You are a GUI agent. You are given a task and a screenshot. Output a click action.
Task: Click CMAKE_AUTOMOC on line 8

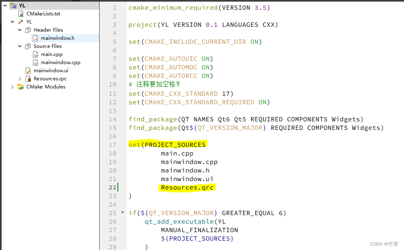(171, 67)
